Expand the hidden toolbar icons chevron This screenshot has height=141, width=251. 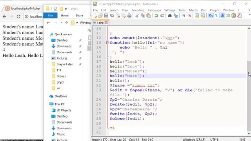click(250, 15)
